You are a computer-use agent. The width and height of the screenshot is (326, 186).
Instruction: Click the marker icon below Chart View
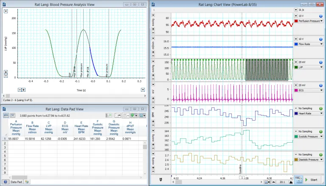[x=161, y=180]
